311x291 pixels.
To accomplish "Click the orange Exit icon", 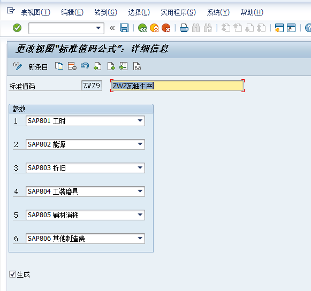I will click(x=154, y=28).
